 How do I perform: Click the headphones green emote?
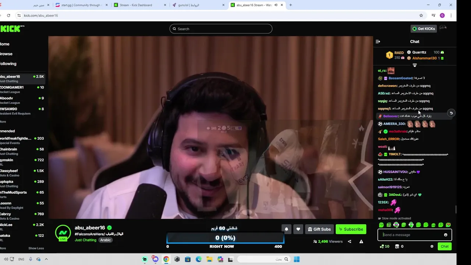pos(411,225)
